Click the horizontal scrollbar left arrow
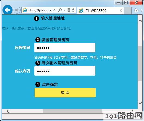 click(x=8, y=111)
